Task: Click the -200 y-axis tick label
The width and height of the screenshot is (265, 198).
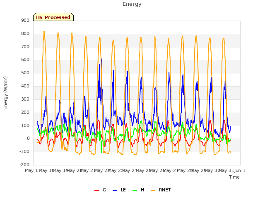Action: [x=24, y=165]
